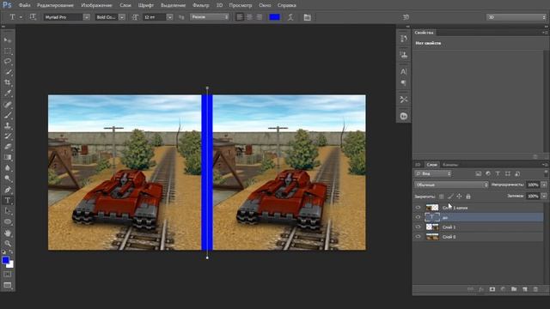The image size is (550, 309).
Task: Open the Редактирование menu
Action: pos(55,5)
